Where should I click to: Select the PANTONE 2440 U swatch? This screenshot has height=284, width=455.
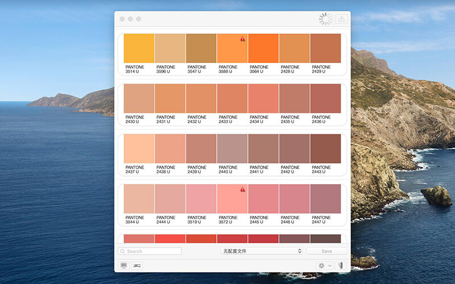pos(232,149)
